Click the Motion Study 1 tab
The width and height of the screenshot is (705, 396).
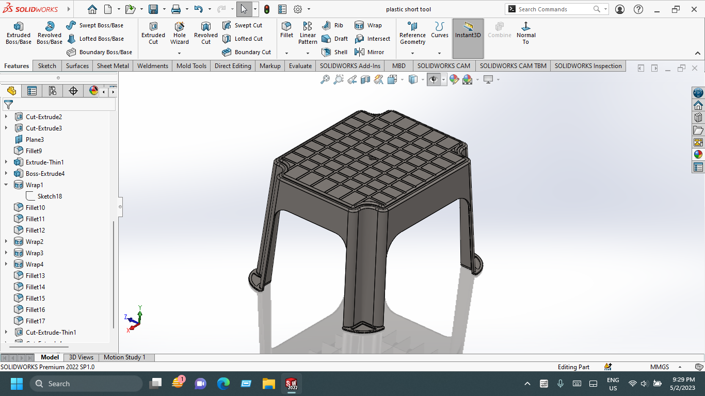click(x=124, y=357)
